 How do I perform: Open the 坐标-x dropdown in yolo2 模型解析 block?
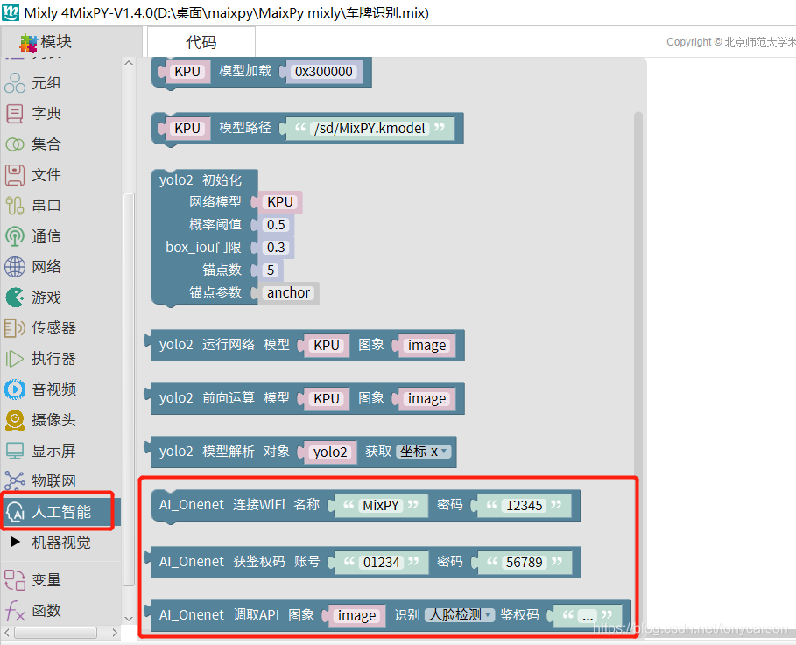424,451
